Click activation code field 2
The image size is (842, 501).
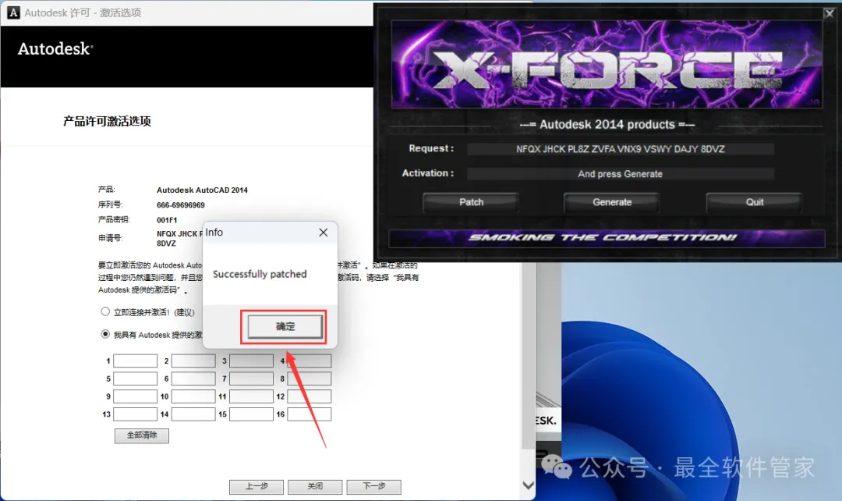pyautogui.click(x=193, y=361)
